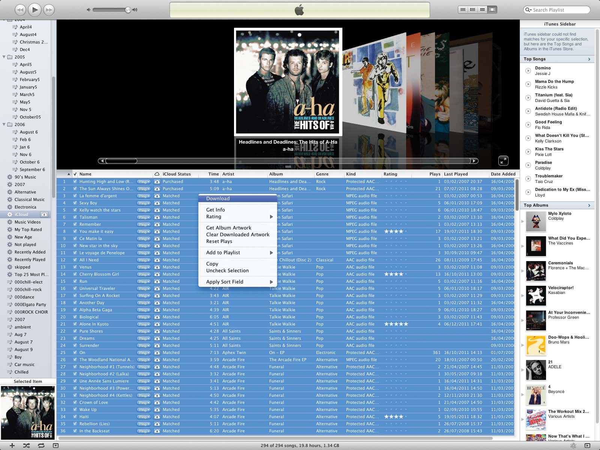This screenshot has width=600, height=450.
Task: Click iCloud download icon for Sexy Boy row
Action: 157,203
